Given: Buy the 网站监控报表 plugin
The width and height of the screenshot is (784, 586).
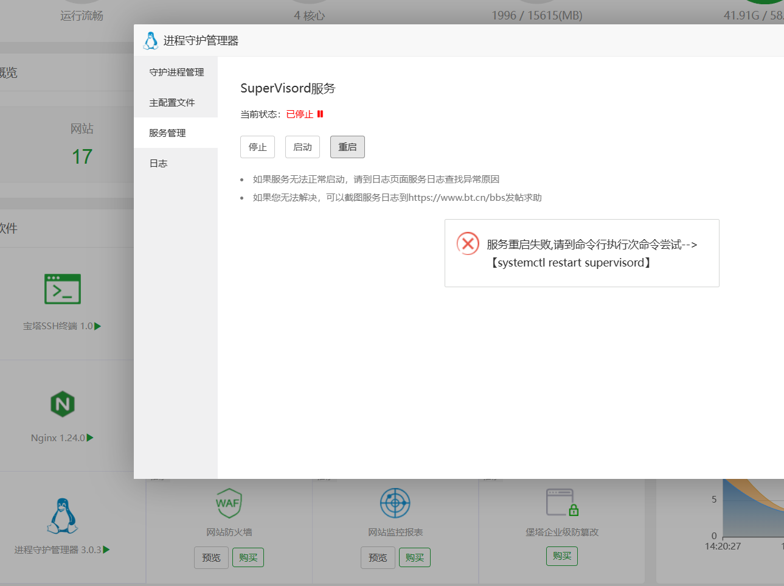Looking at the screenshot, I should [x=415, y=557].
